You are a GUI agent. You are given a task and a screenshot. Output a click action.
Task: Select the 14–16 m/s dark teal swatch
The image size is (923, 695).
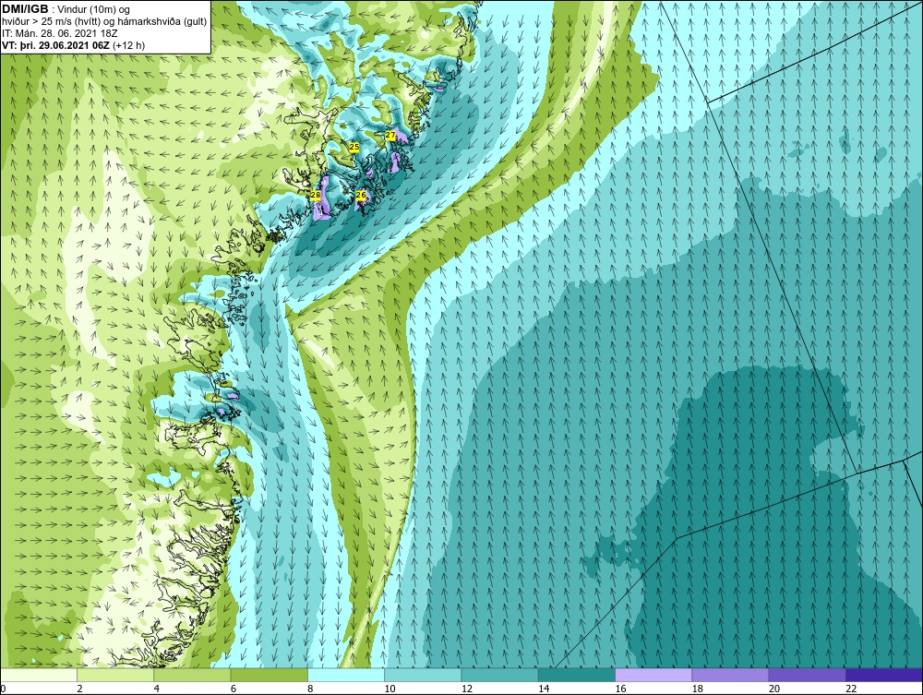click(577, 675)
